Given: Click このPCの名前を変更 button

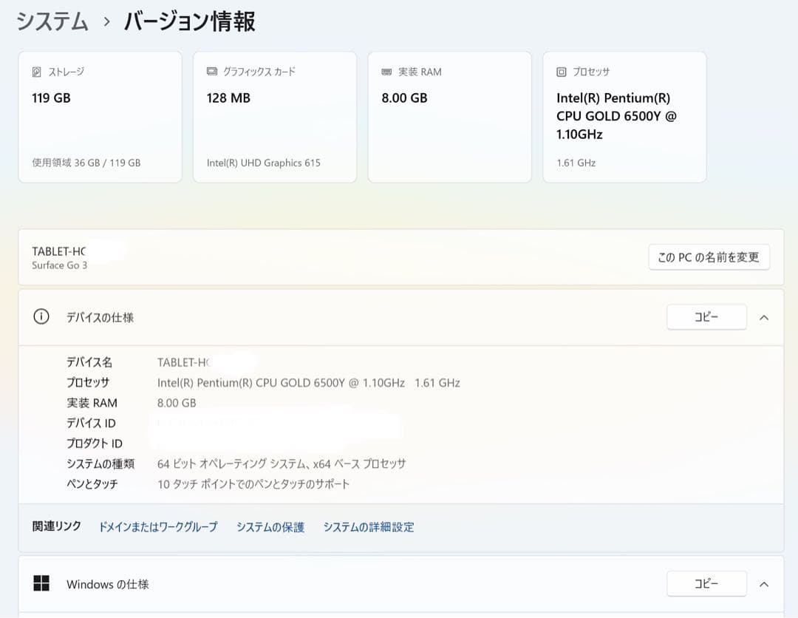Looking at the screenshot, I should click(x=709, y=257).
